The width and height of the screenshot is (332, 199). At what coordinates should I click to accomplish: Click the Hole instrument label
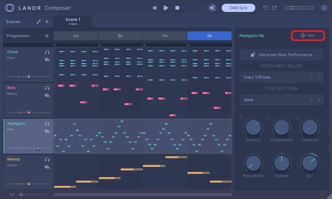(10, 129)
